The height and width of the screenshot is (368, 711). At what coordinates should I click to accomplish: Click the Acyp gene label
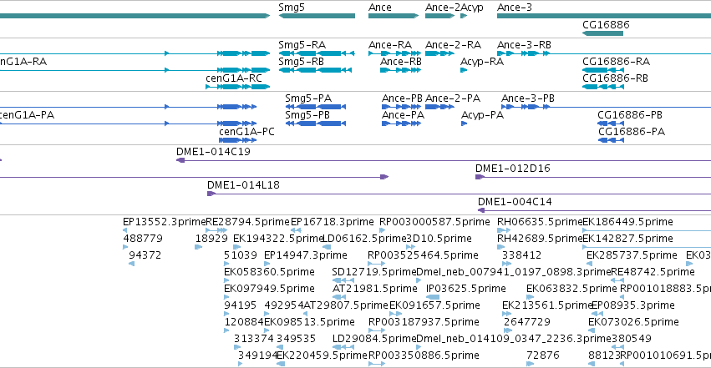(x=471, y=8)
